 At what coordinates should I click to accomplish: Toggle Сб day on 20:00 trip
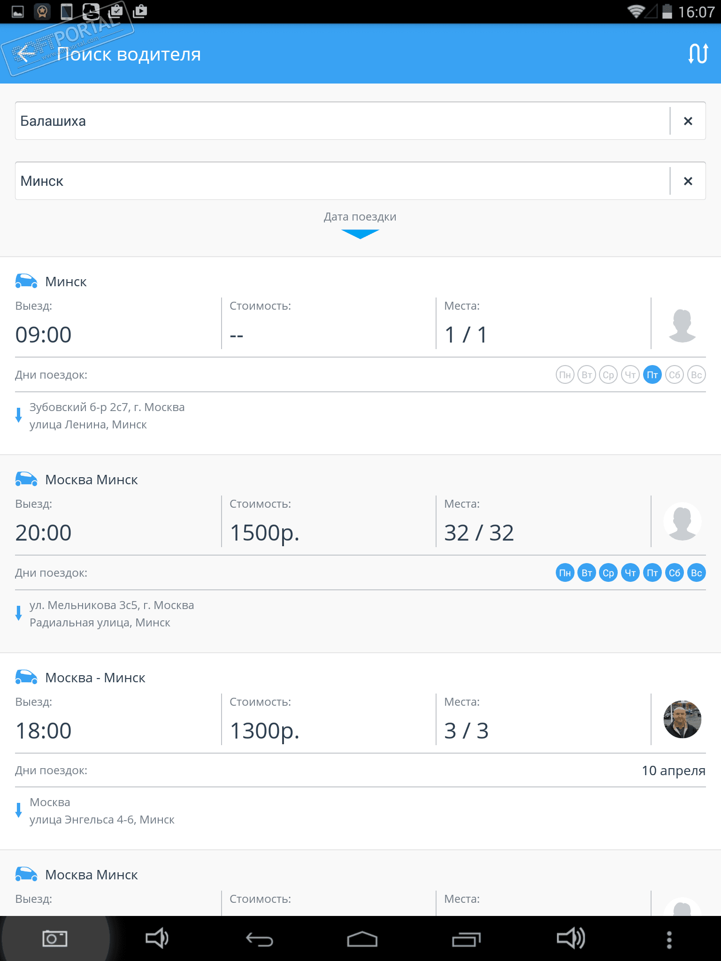click(x=675, y=573)
